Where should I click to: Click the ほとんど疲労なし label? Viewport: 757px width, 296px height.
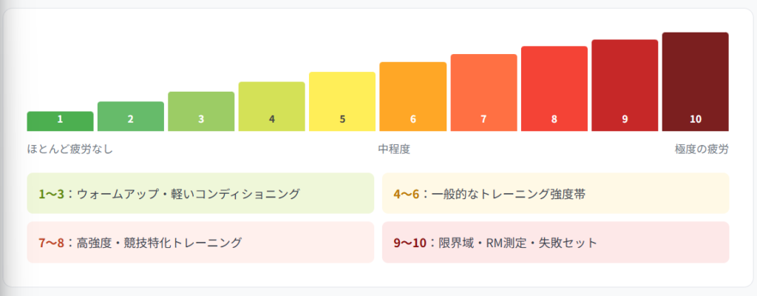point(70,149)
